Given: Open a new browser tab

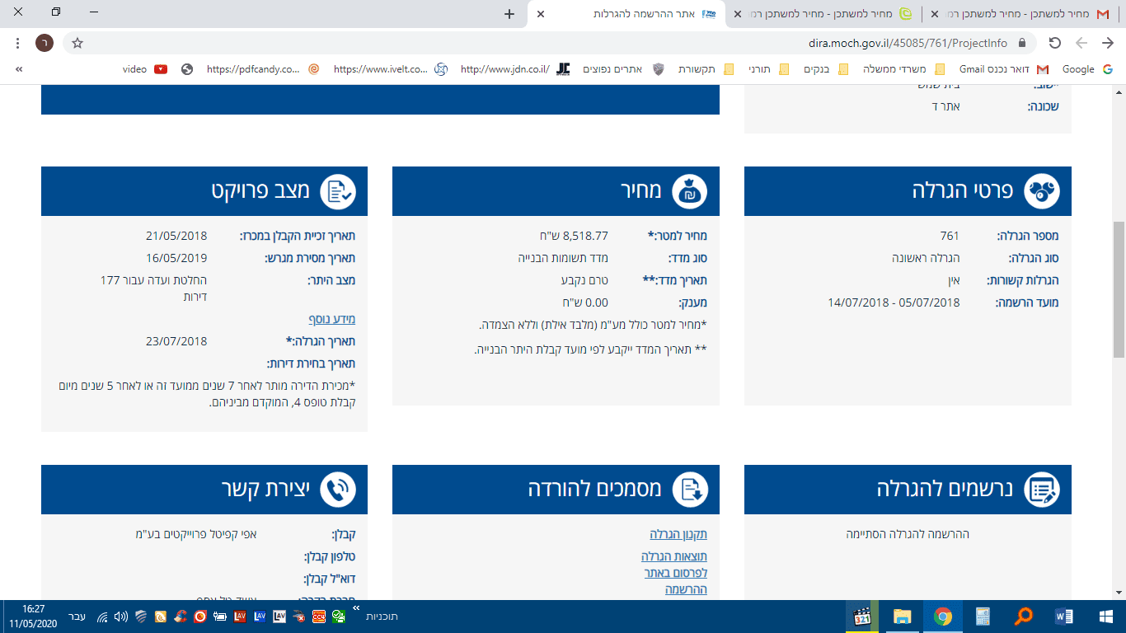Looking at the screenshot, I should (509, 14).
